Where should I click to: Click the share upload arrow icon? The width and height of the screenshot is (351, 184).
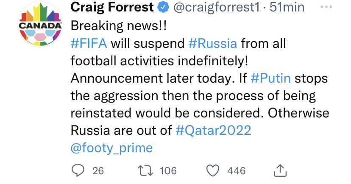(281, 170)
